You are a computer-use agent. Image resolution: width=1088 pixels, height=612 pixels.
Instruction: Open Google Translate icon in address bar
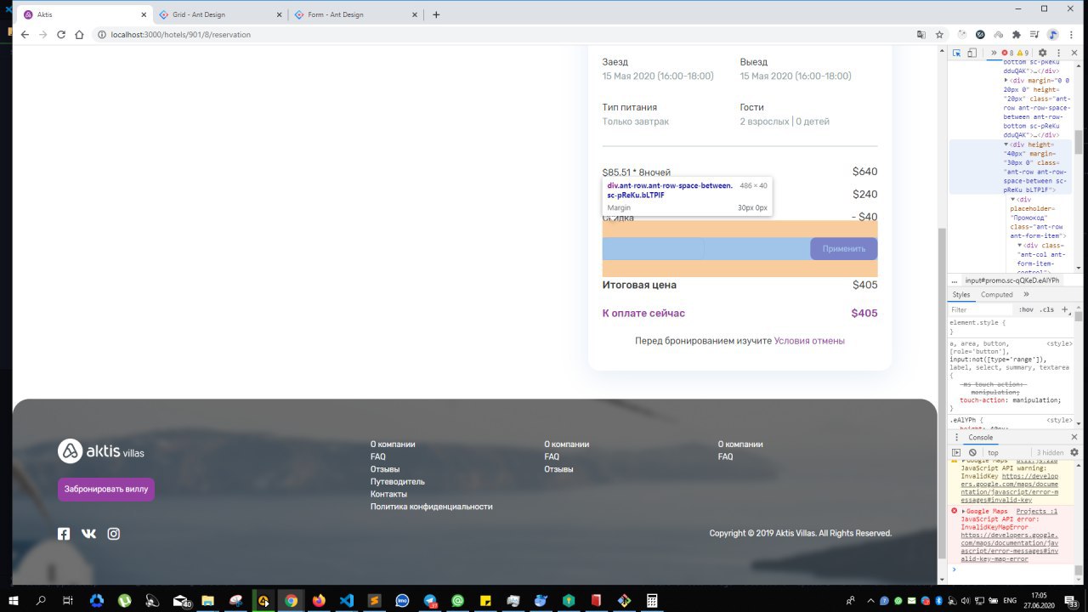921,35
